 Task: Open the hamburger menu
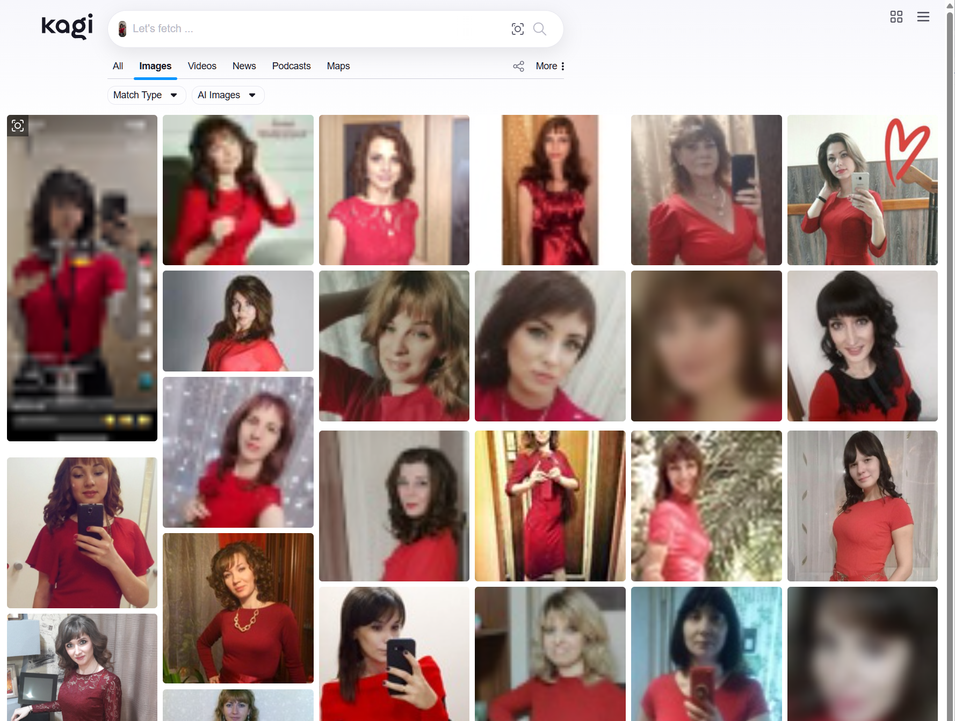coord(923,17)
